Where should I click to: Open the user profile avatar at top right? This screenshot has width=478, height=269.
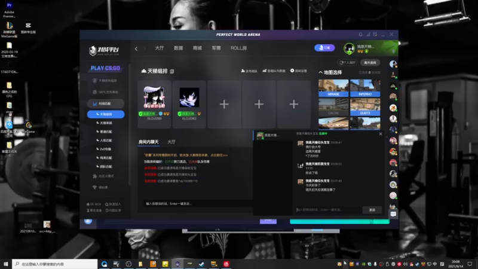coord(349,48)
